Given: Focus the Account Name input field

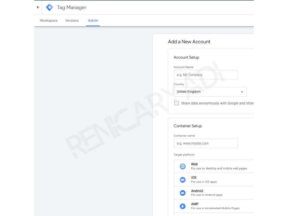Looking at the screenshot, I should [206, 75].
